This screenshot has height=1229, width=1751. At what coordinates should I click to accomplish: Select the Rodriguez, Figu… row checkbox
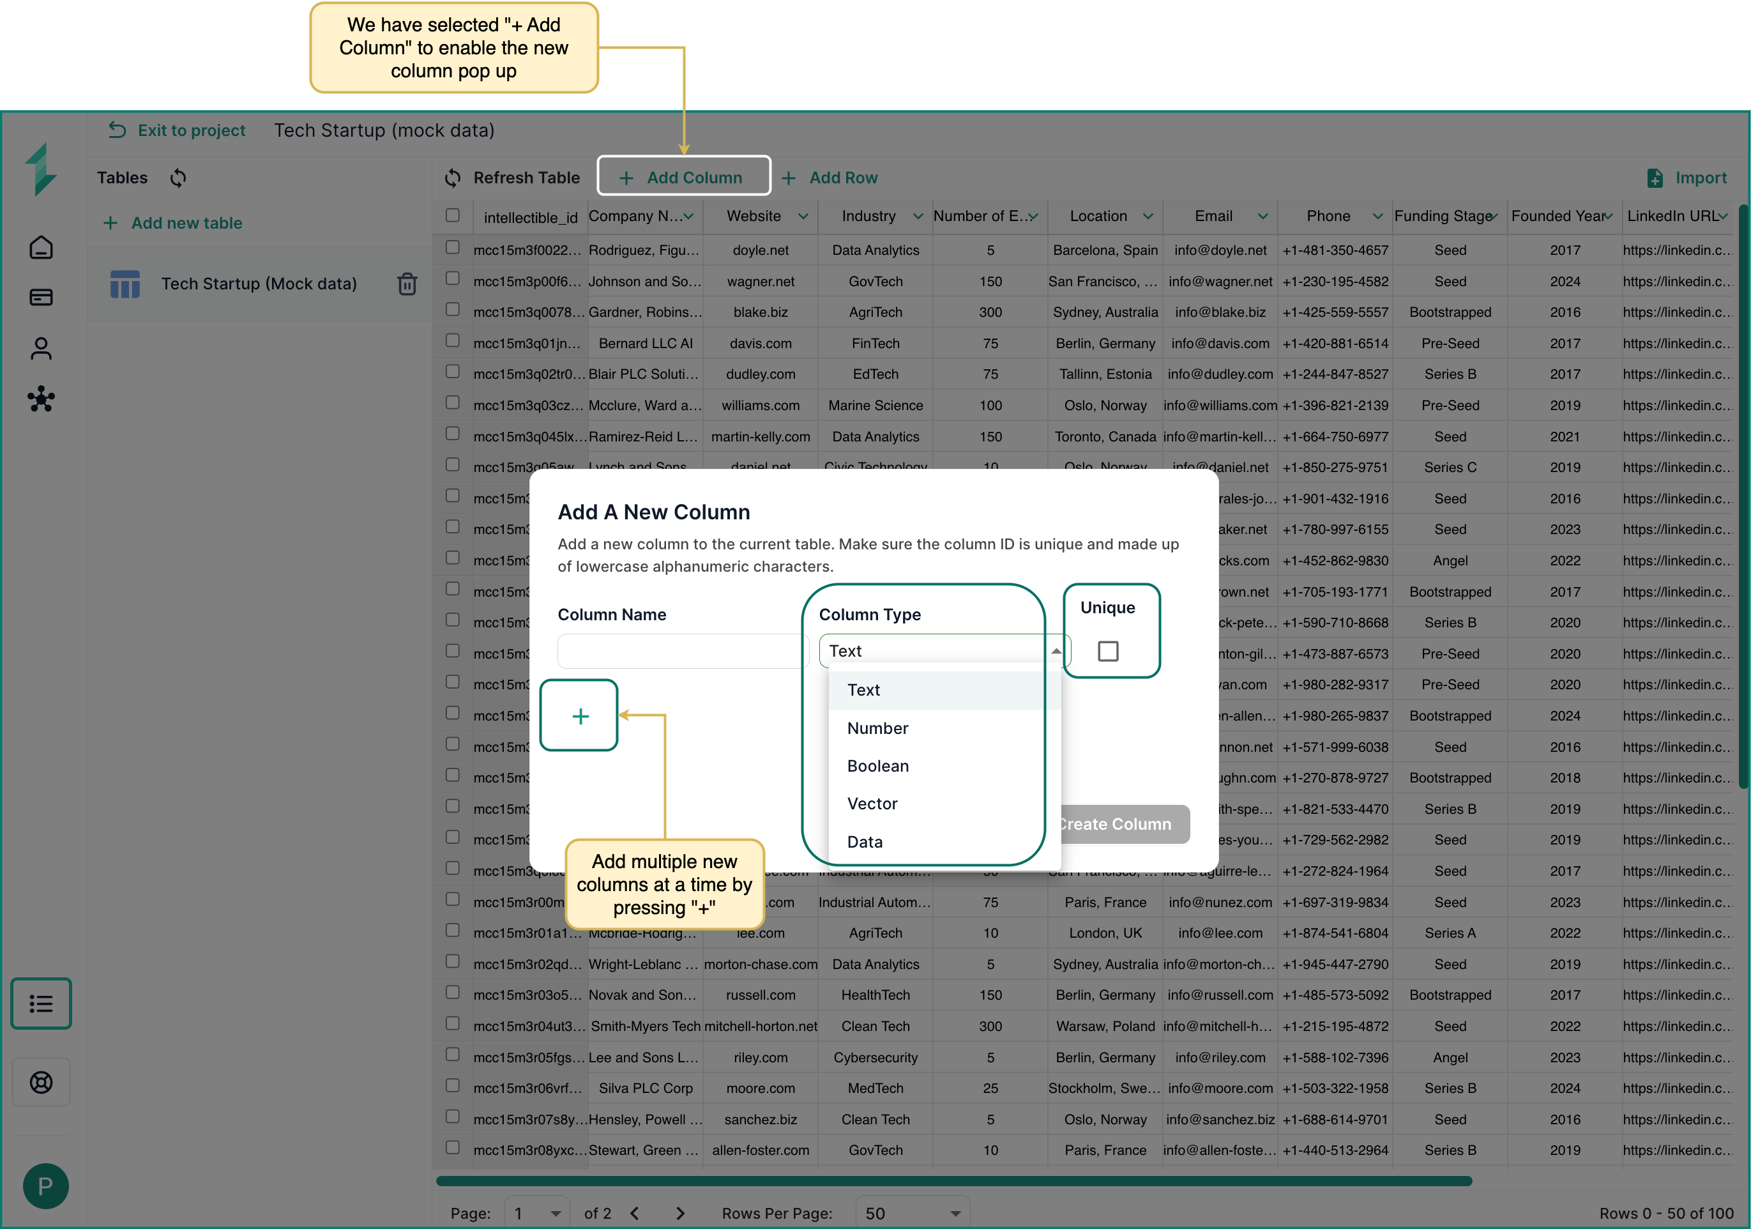click(452, 248)
